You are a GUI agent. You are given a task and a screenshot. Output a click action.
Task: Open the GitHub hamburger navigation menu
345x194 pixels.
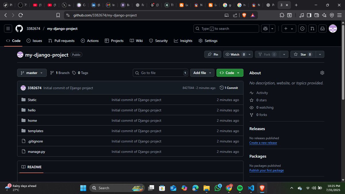8,28
